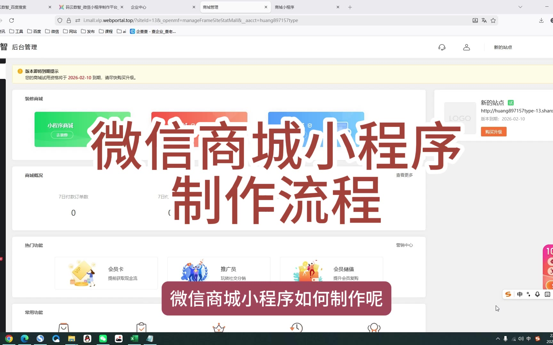
Task: Open the browser downloads icon
Action: click(541, 20)
